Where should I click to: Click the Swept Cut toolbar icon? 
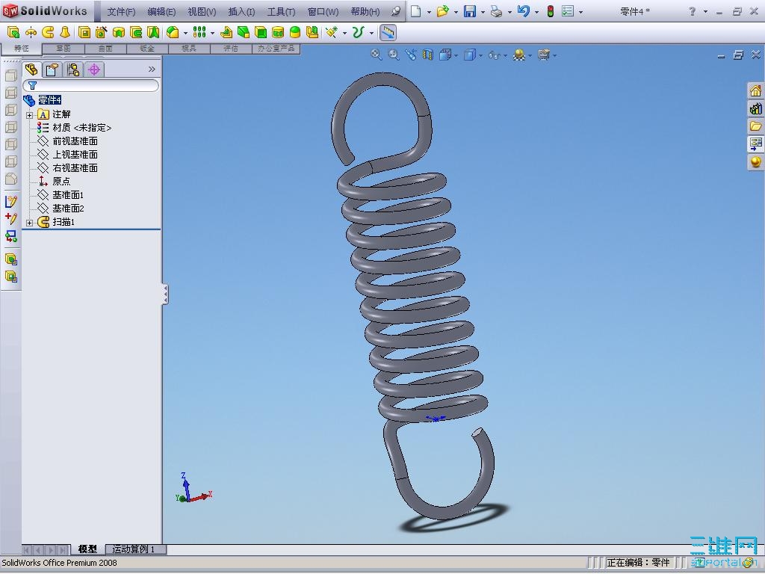click(x=136, y=33)
